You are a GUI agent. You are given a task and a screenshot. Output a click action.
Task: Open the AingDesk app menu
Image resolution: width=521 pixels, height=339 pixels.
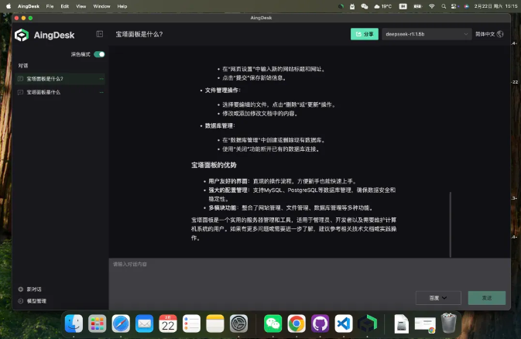(29, 6)
